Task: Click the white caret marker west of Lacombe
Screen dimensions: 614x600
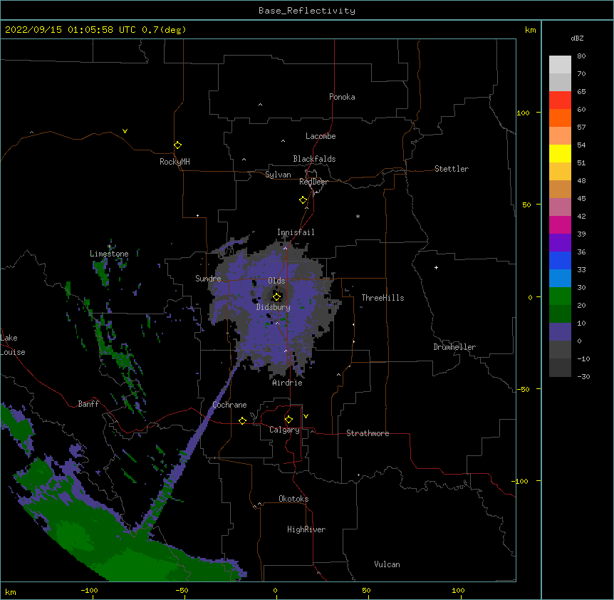Action: [x=283, y=141]
